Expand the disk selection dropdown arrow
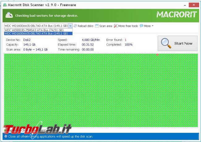The height and width of the screenshot is (142, 201). 71,26
